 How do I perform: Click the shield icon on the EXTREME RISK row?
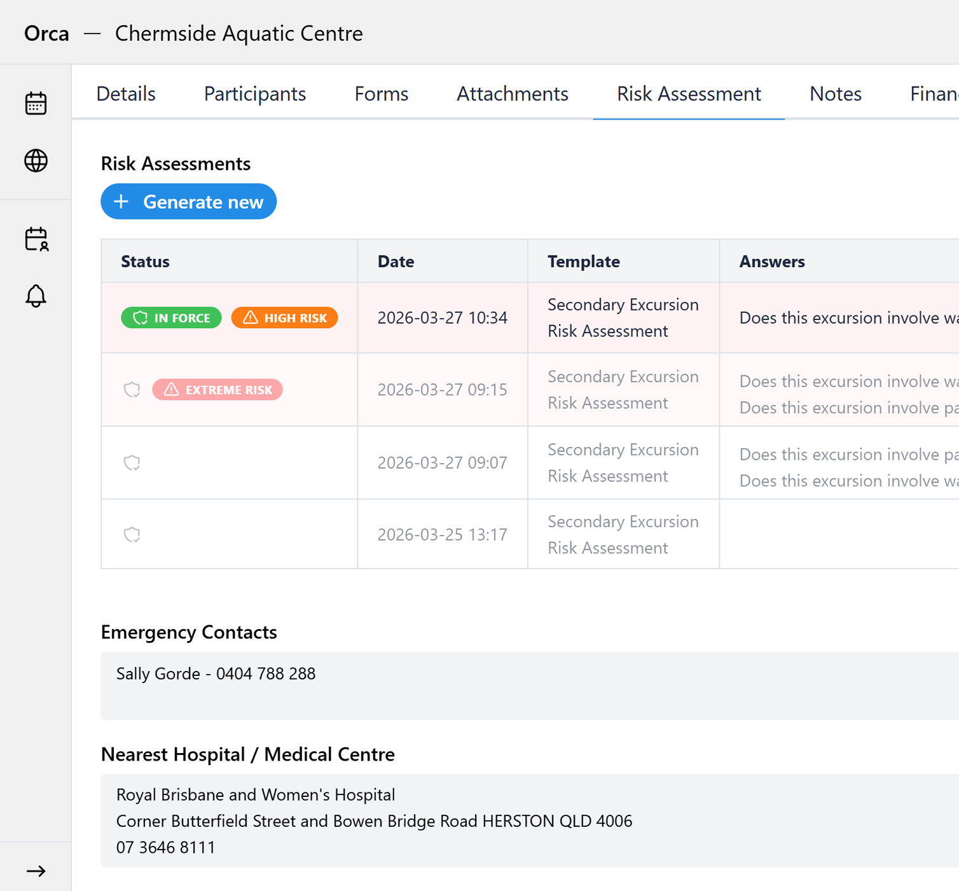(132, 389)
